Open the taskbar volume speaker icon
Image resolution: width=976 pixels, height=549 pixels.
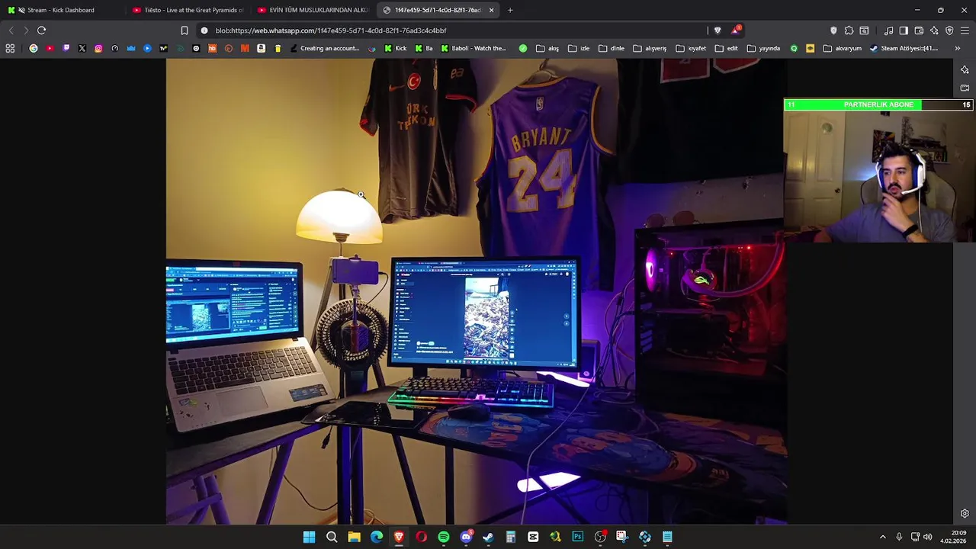coord(928,537)
